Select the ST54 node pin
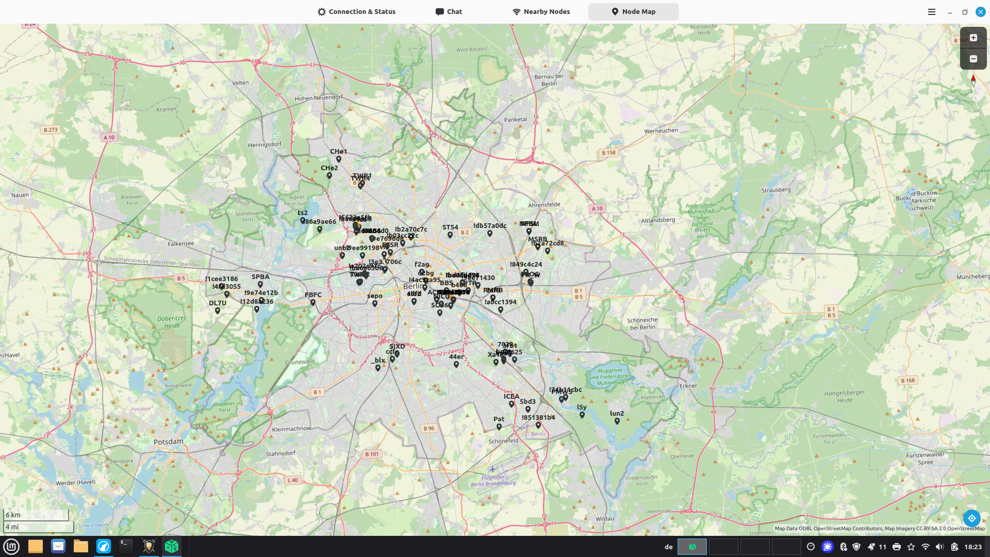The image size is (990, 557). coord(450,235)
